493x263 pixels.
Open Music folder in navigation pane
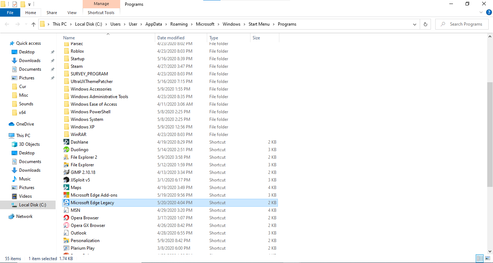tap(25, 179)
